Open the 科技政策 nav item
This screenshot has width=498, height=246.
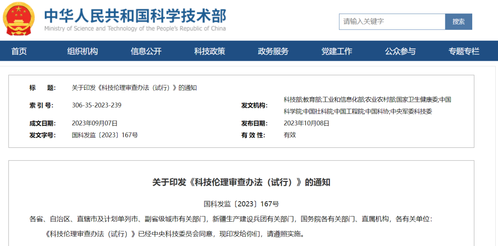(210, 51)
